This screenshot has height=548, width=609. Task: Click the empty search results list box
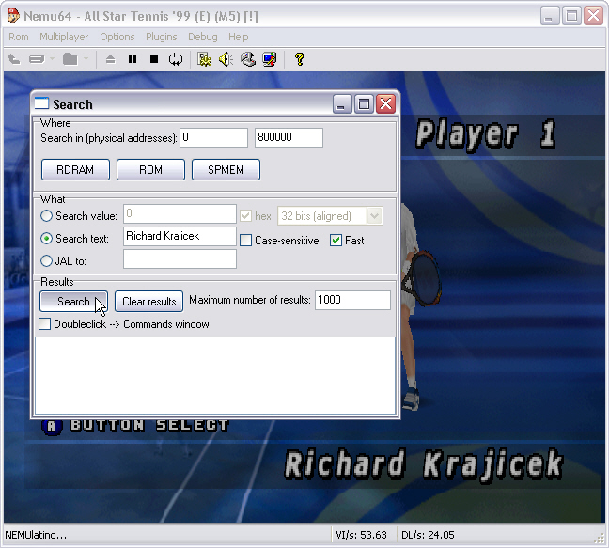215,376
